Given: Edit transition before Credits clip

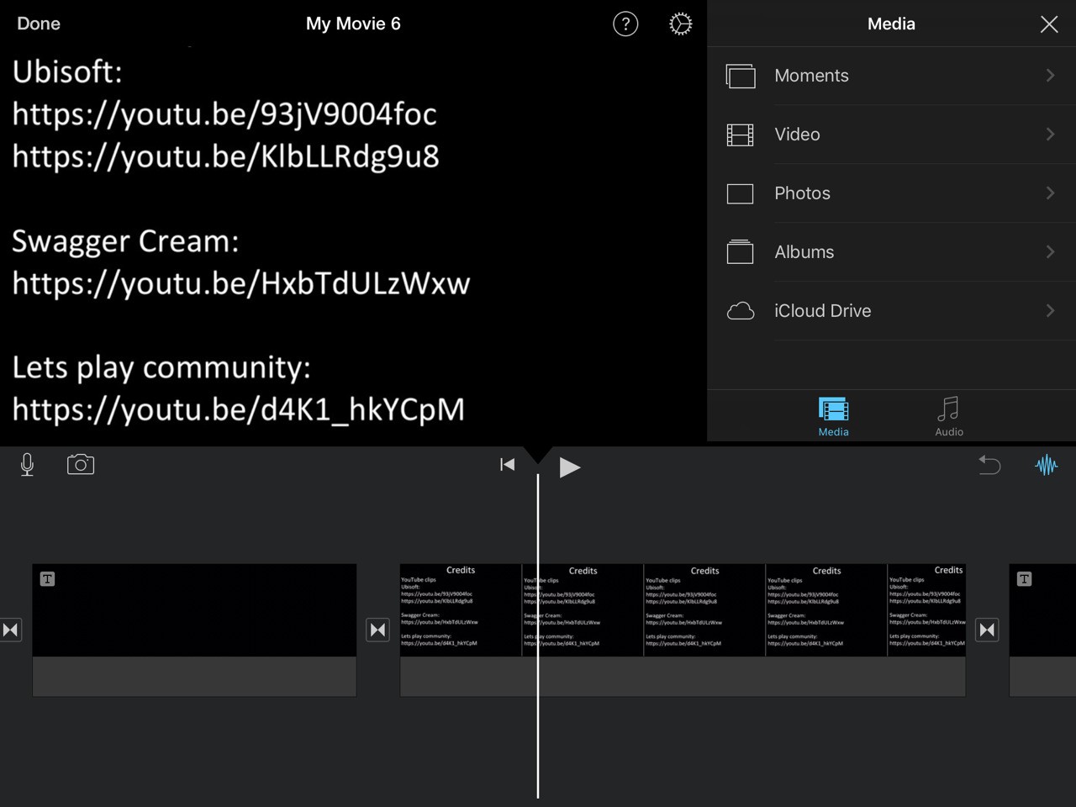Looking at the screenshot, I should point(378,630).
